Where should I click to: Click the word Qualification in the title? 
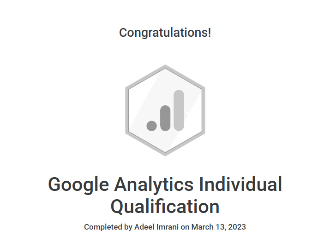click(x=165, y=207)
